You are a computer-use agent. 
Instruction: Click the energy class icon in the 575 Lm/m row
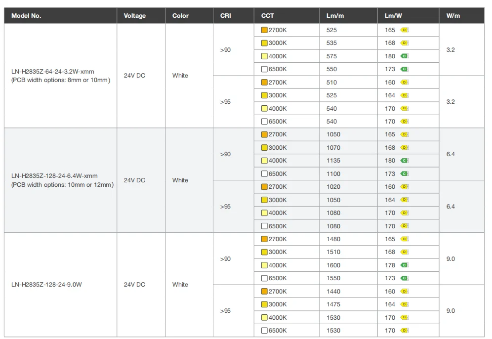404,56
